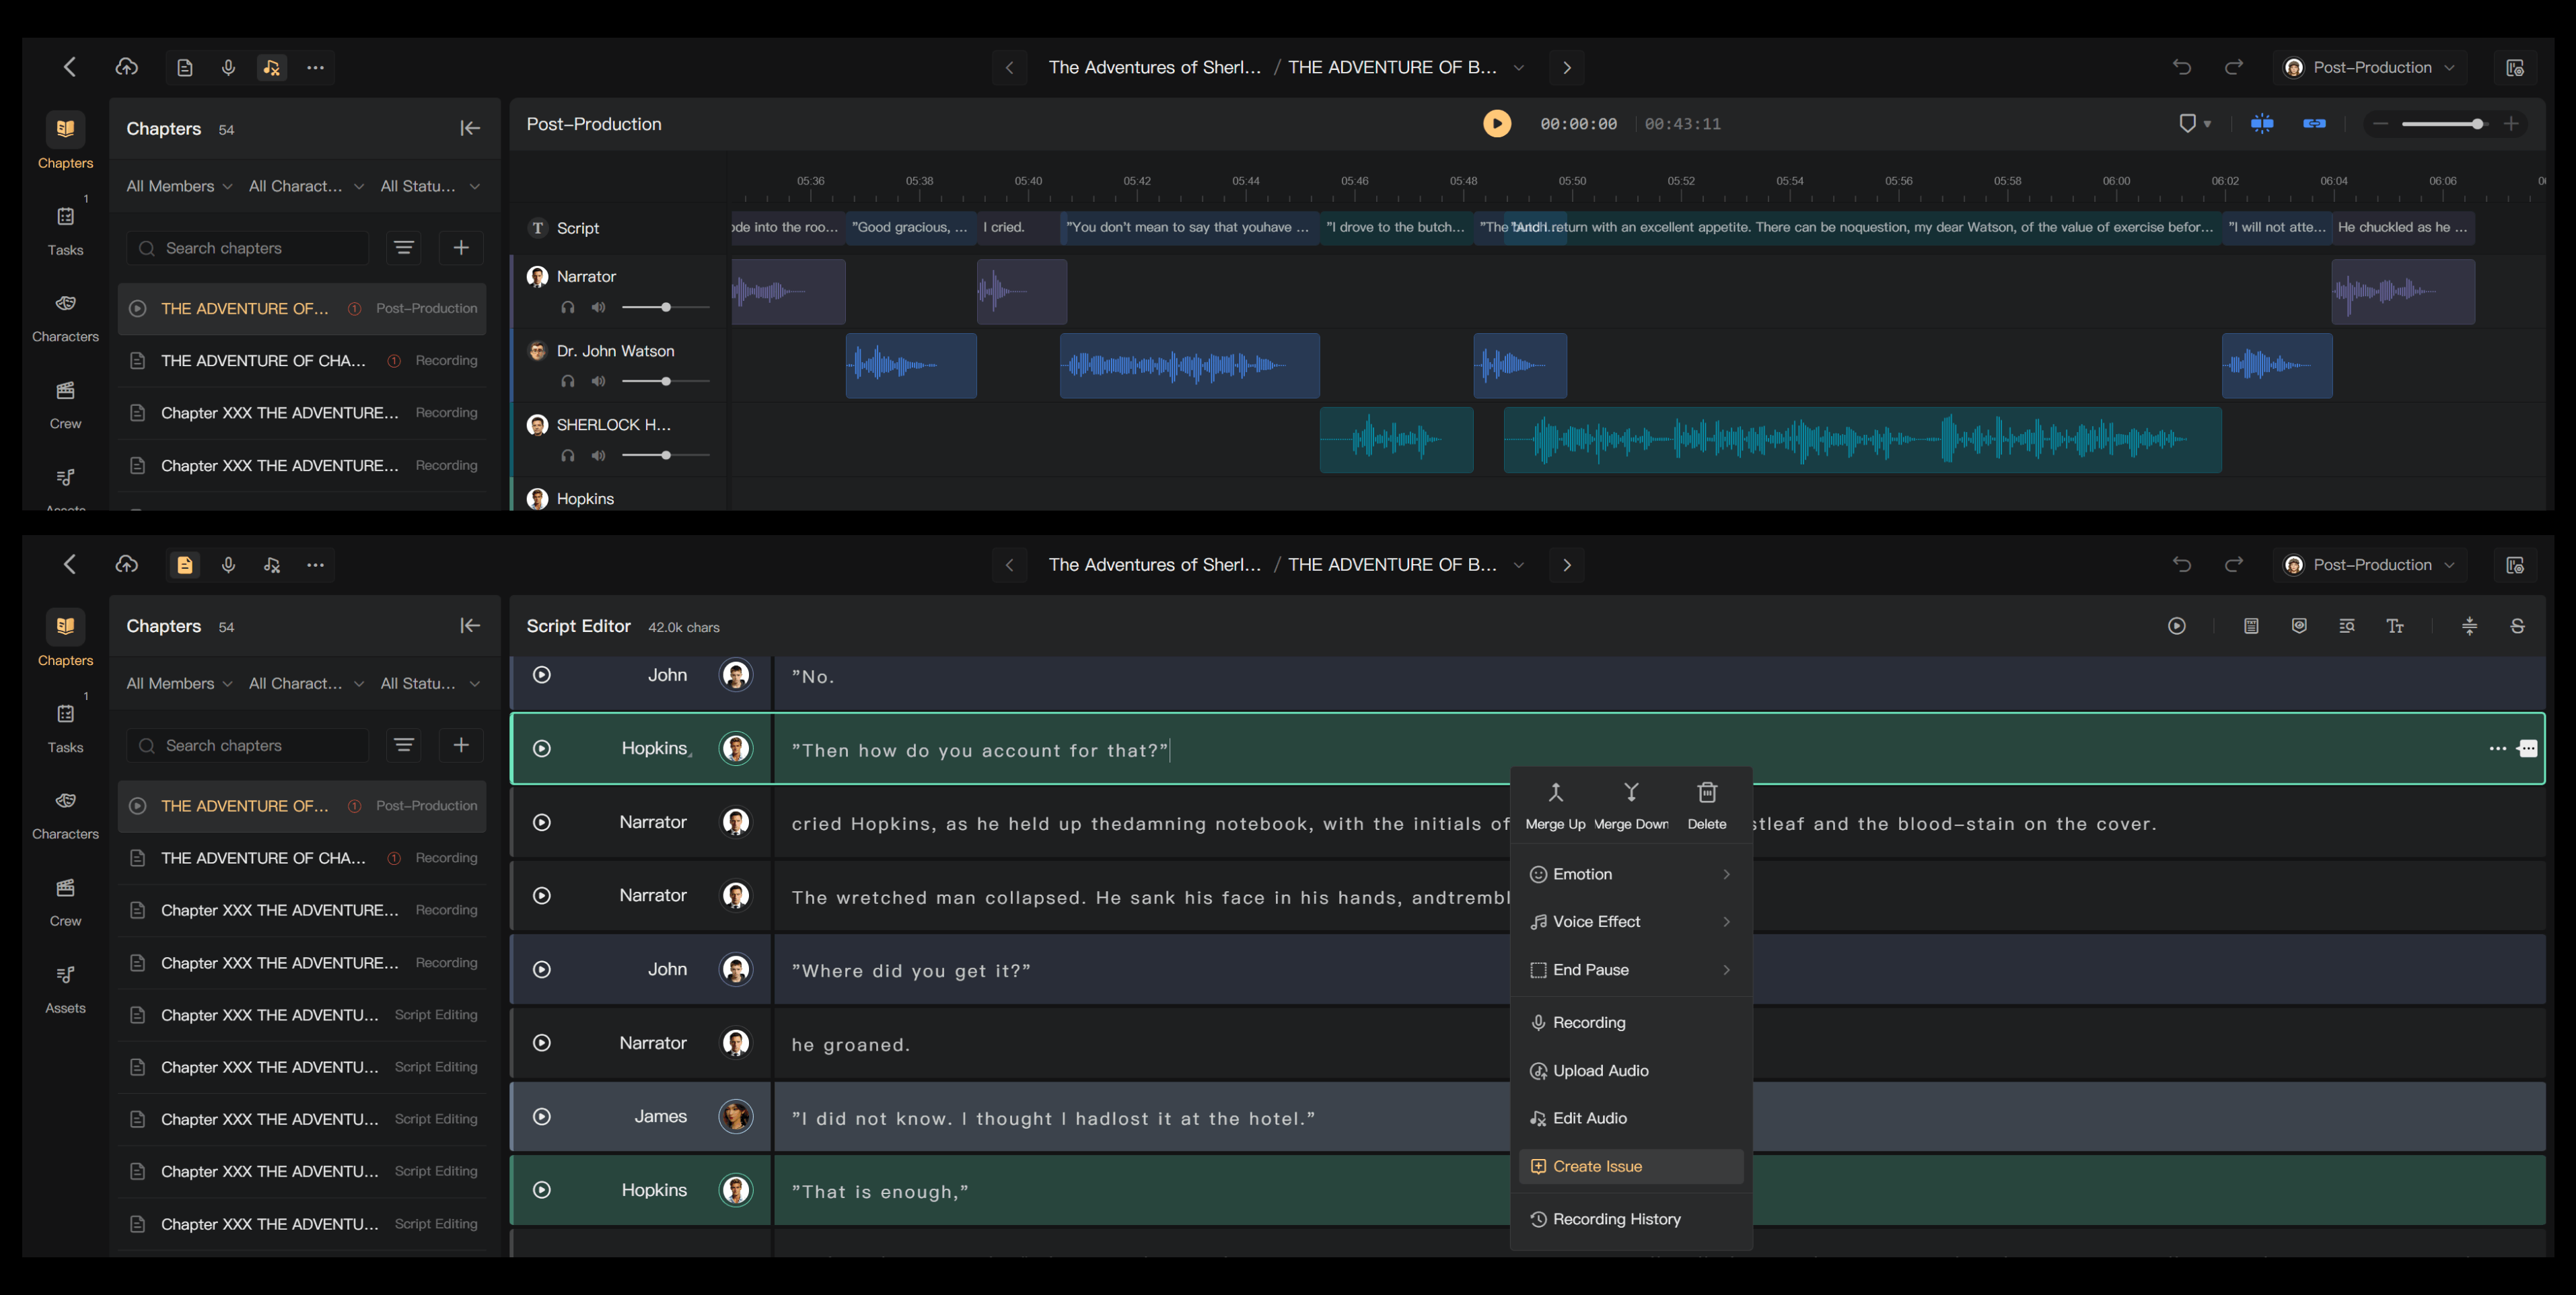Click the split lines icon in the Script Editor toolbar
2576x1295 pixels.
[2470, 626]
